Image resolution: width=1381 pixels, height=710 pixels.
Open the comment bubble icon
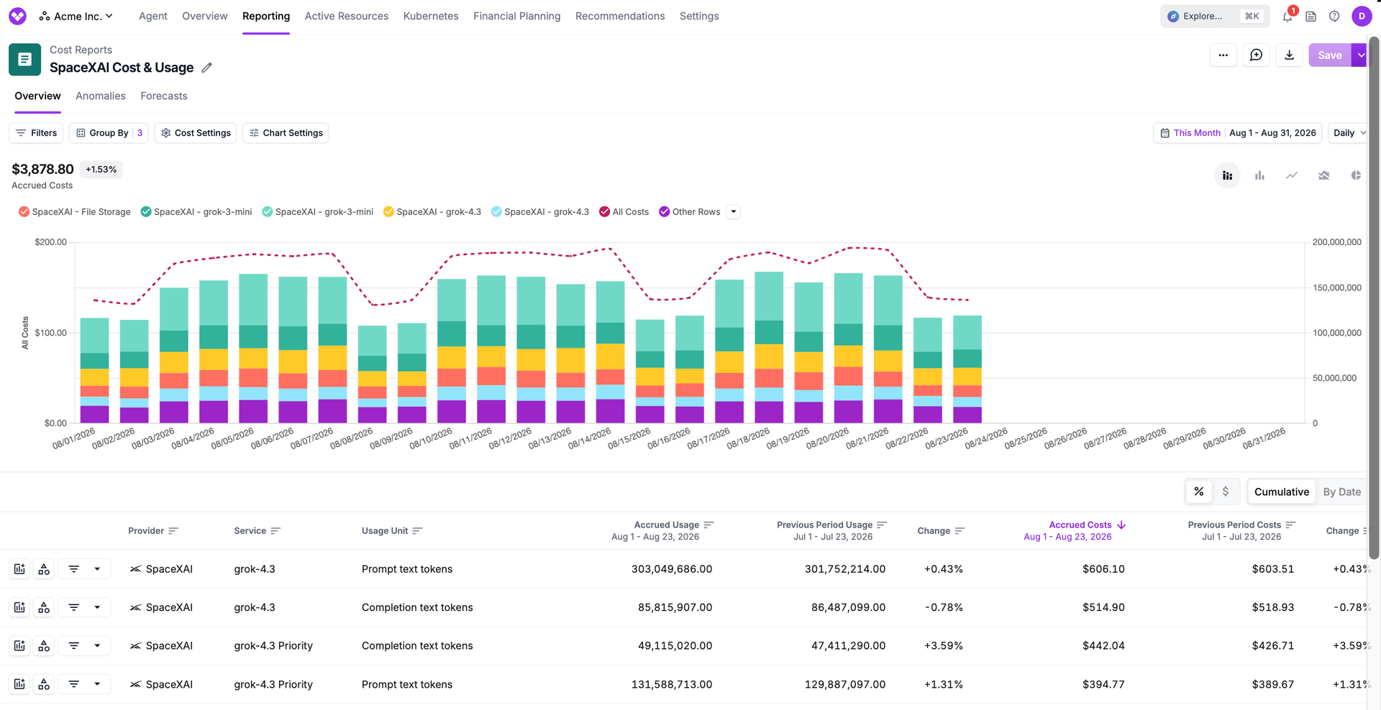1256,55
